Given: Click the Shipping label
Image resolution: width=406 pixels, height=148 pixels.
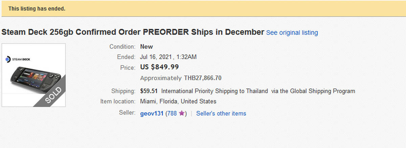Looking at the screenshot, I should pos(123,91).
